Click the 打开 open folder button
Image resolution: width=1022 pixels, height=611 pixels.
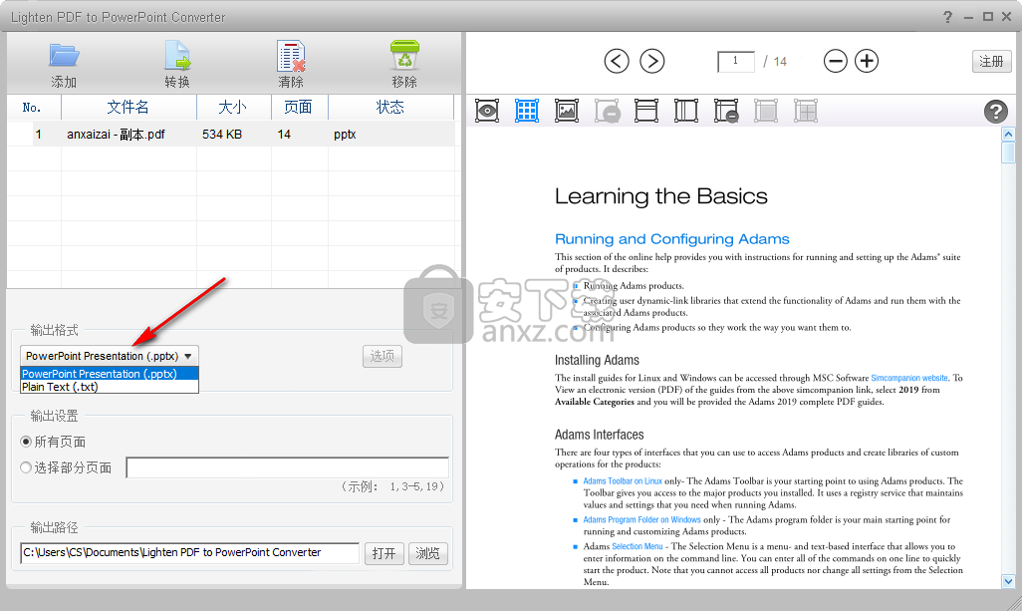click(383, 553)
